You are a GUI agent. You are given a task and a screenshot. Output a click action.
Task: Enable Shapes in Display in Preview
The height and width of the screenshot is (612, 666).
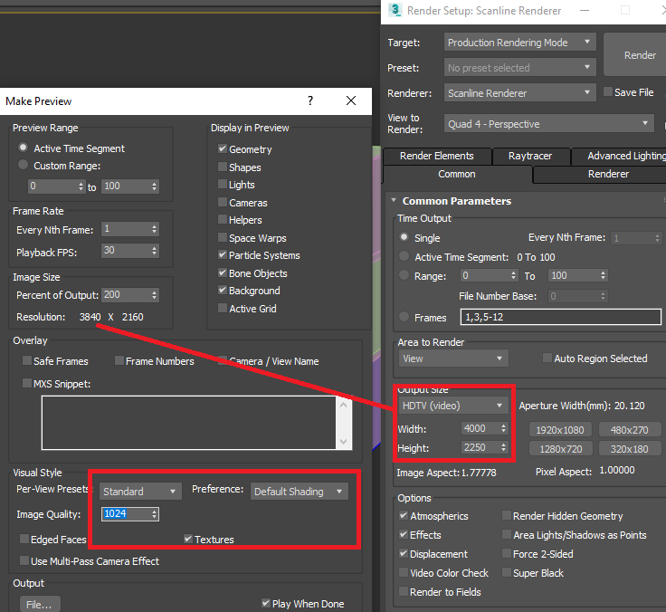point(222,167)
